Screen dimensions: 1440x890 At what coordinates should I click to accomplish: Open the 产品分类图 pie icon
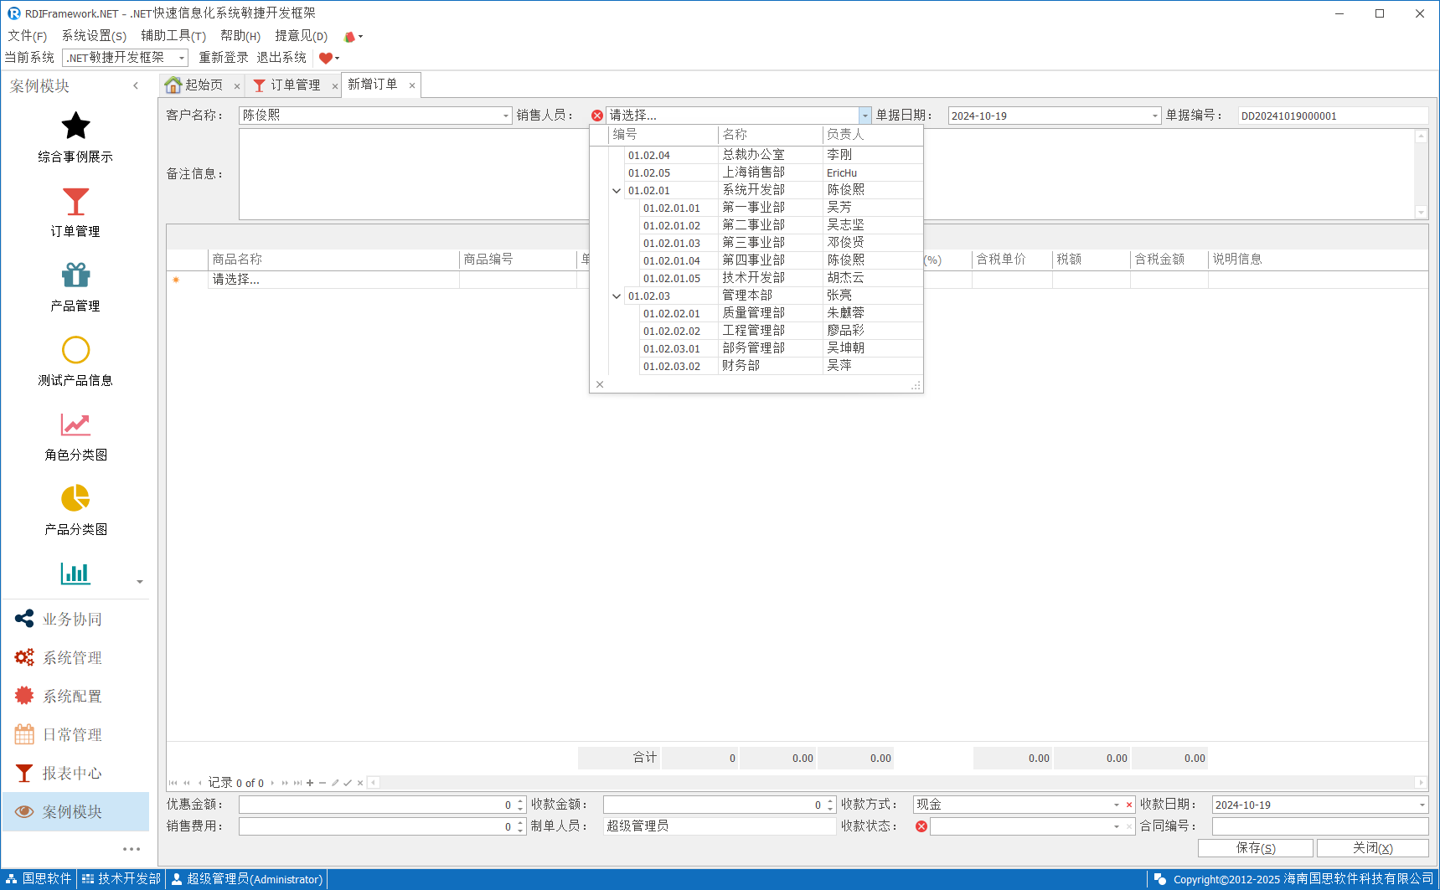(75, 499)
